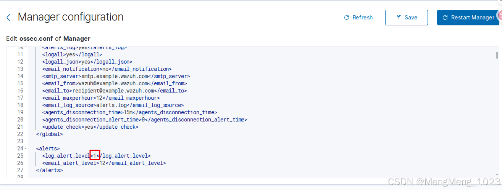Screen dimensions: 502x190
Task: Click line number 13 in gutter
Action: tap(20, 69)
